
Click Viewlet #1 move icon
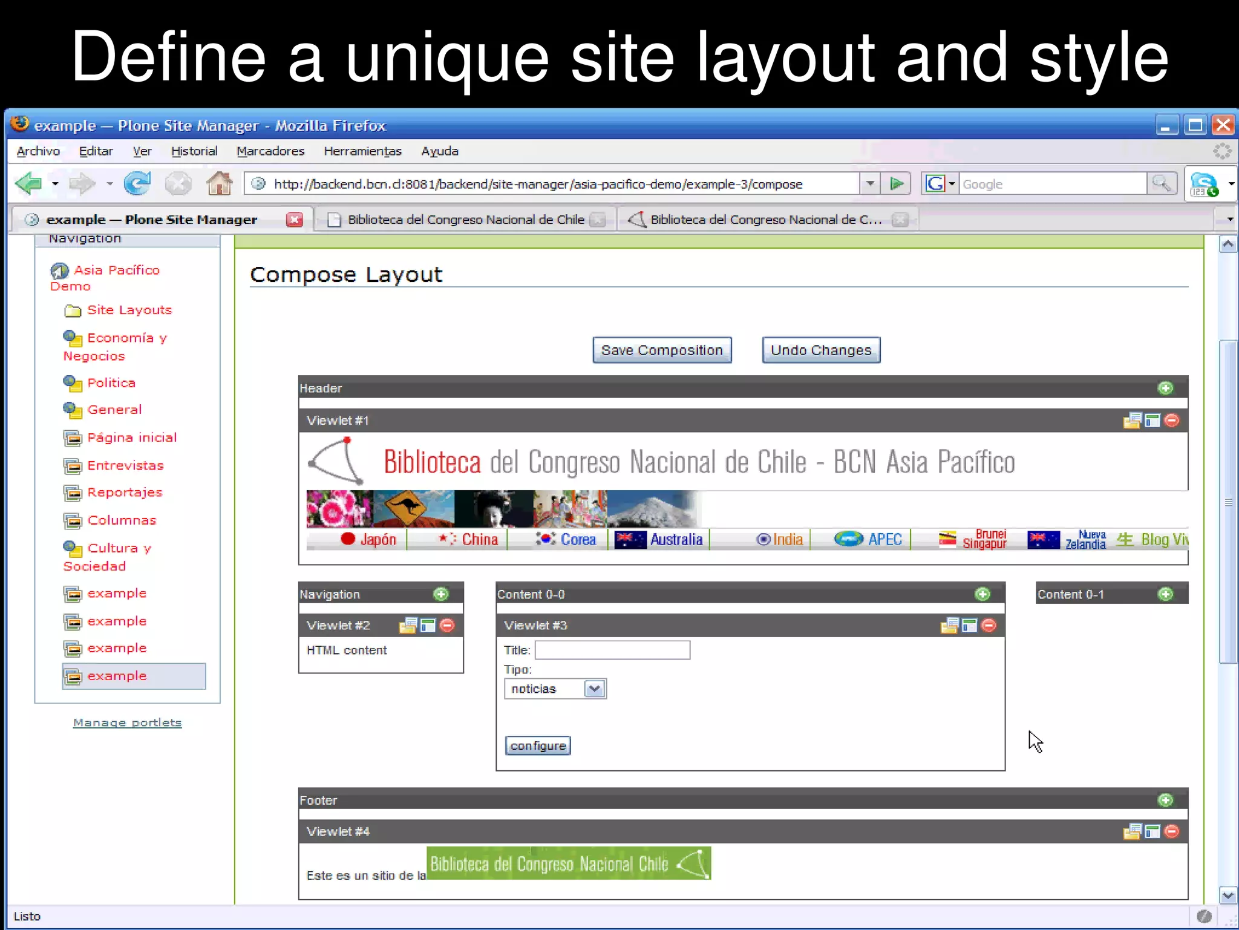click(1132, 421)
